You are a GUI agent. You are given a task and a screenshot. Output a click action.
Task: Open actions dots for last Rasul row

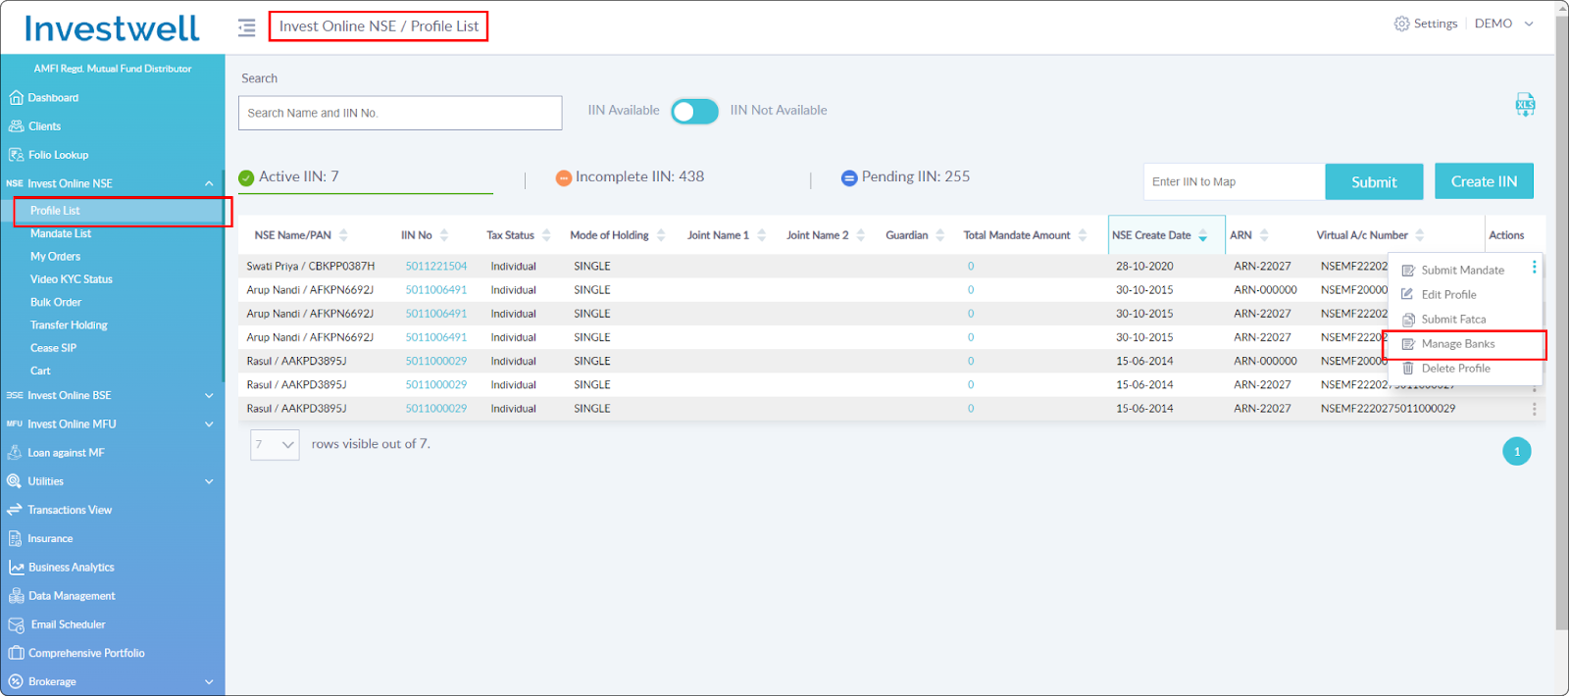point(1535,409)
